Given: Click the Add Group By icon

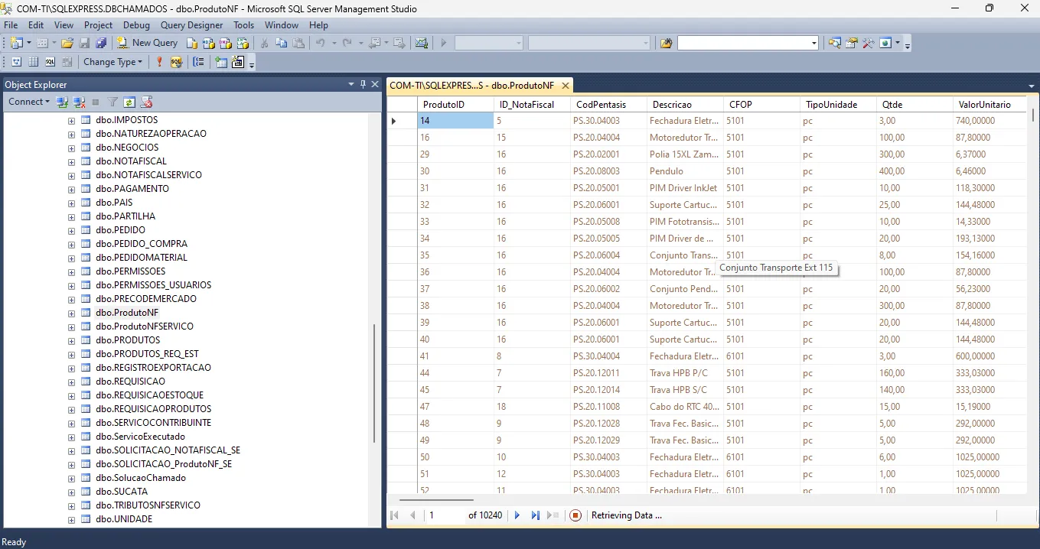Looking at the screenshot, I should (198, 62).
